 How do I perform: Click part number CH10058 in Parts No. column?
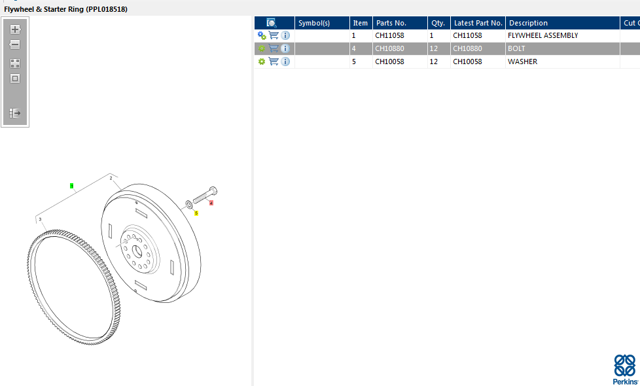click(x=389, y=61)
